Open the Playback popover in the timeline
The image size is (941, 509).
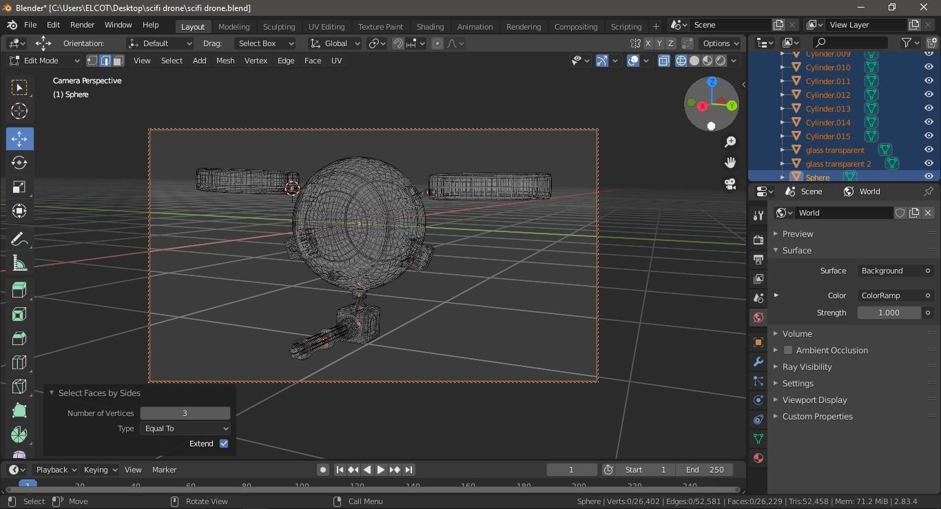point(56,470)
